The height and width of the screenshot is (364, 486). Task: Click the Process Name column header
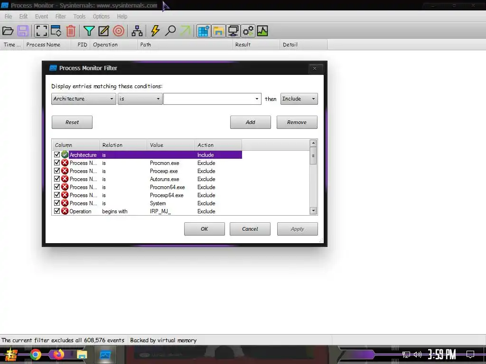(47, 45)
